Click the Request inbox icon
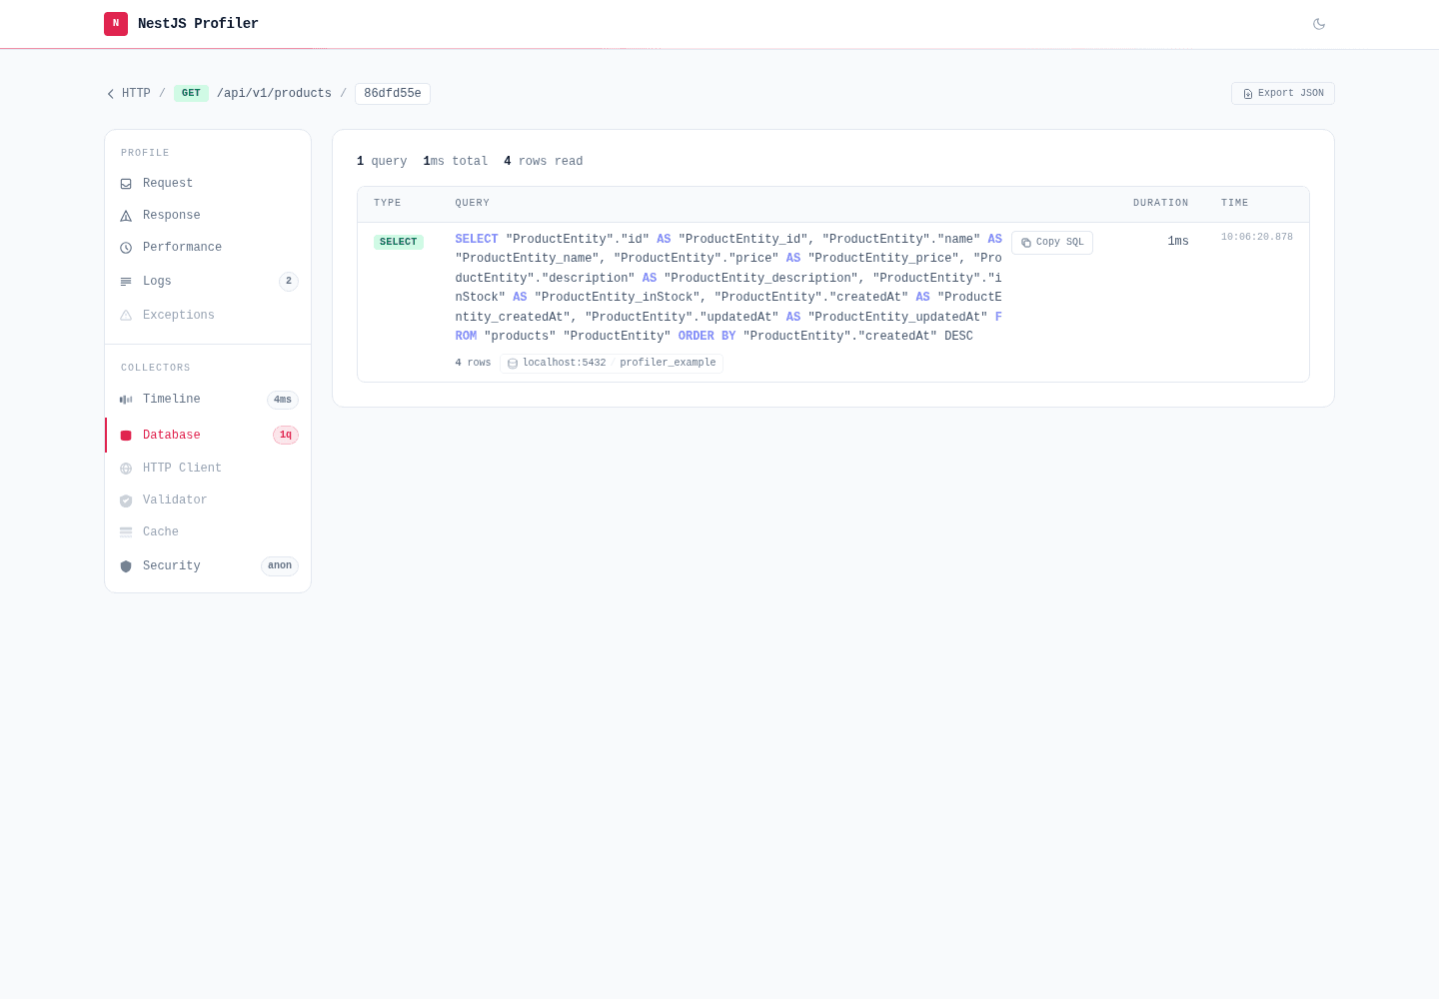1439x999 pixels. pyautogui.click(x=126, y=184)
